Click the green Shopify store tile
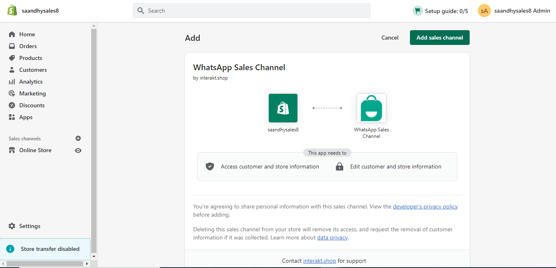 pyautogui.click(x=283, y=108)
